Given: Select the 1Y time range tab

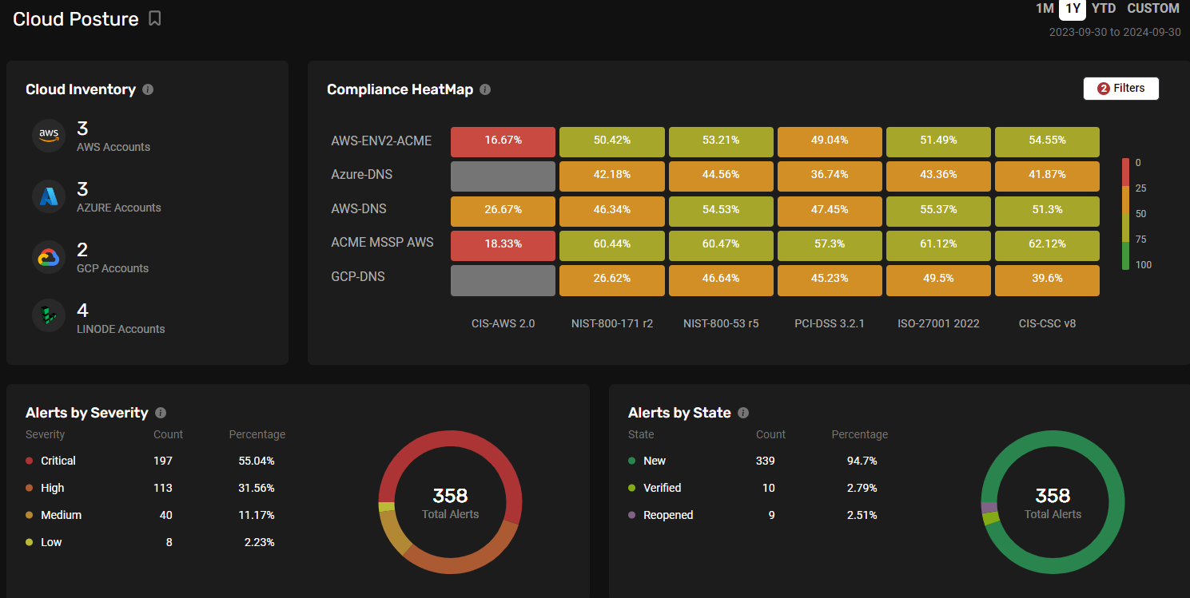Looking at the screenshot, I should (x=1073, y=9).
